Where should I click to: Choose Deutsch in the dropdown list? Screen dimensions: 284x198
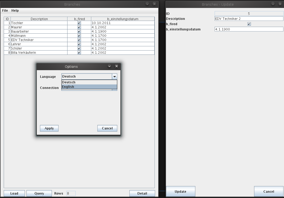(x=89, y=82)
